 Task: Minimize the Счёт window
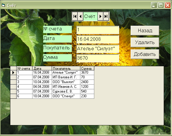pos(154,5)
